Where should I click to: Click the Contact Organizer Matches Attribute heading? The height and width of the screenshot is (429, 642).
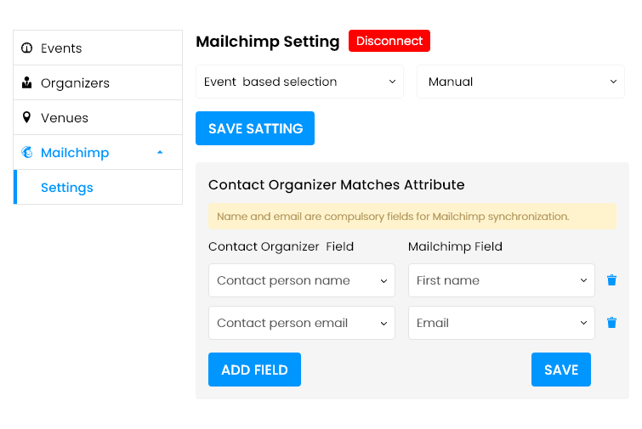[x=337, y=185]
